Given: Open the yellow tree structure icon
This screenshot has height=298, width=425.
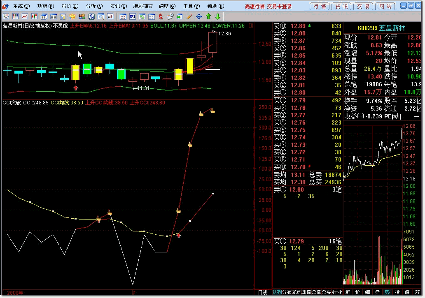Looking at the screenshot, I should click(x=63, y=16).
